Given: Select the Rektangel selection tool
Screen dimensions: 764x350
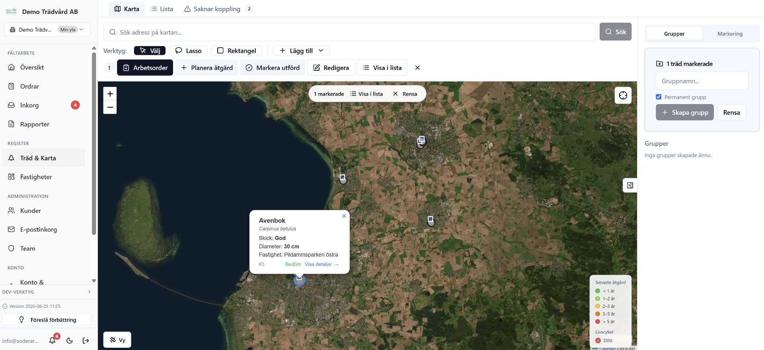Looking at the screenshot, I should pyautogui.click(x=236, y=50).
